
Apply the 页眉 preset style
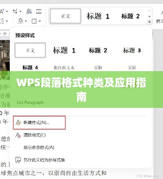[x=132, y=67]
